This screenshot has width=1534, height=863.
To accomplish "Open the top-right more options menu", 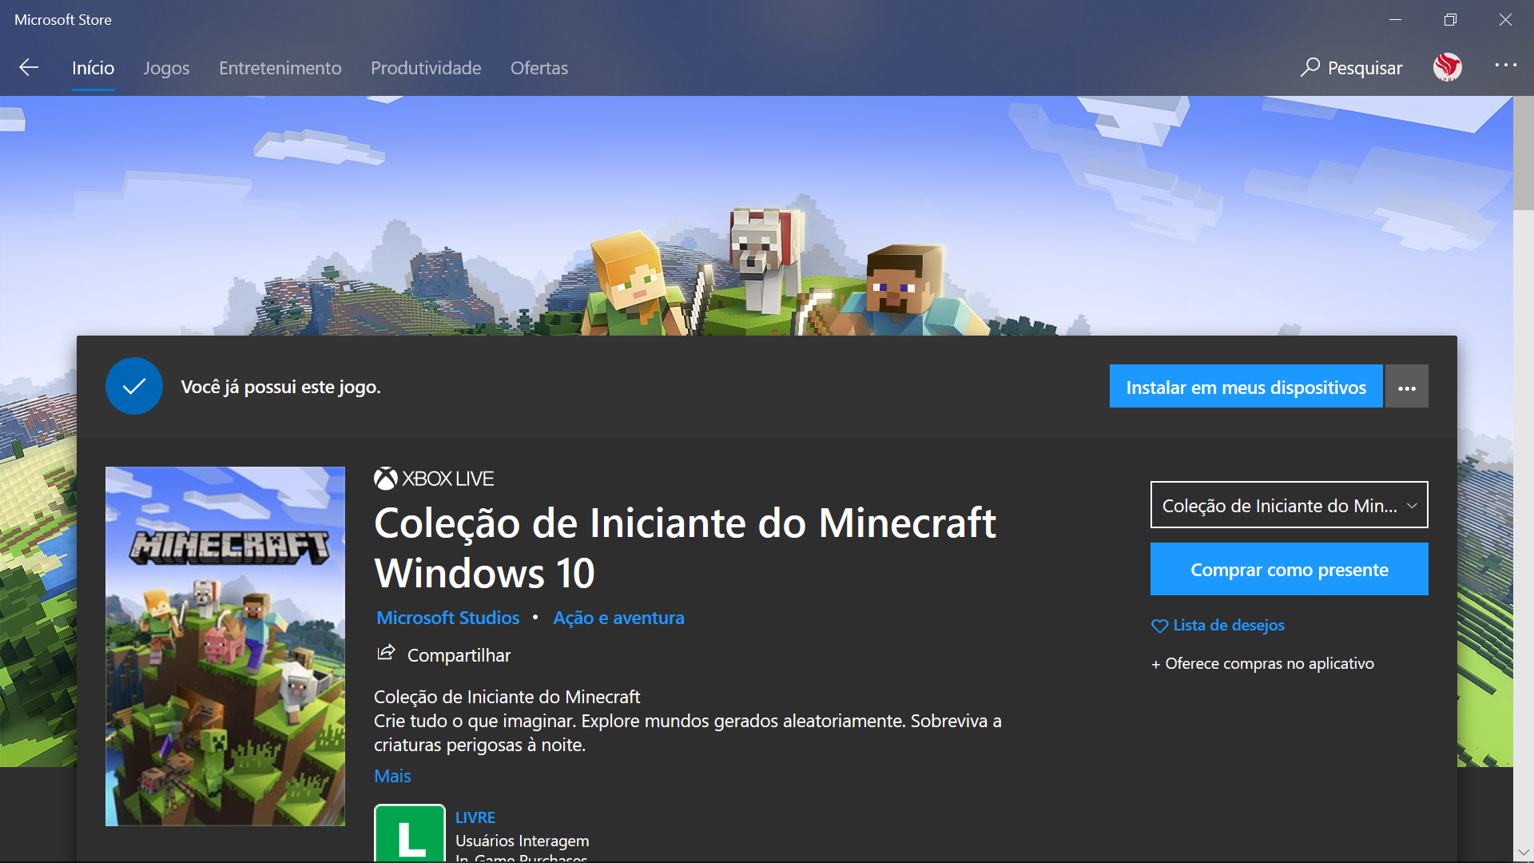I will coord(1506,66).
